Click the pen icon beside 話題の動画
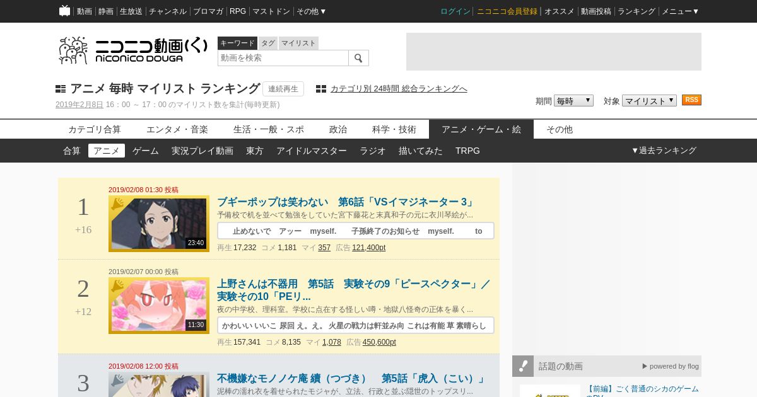This screenshot has height=397, width=757. (522, 365)
